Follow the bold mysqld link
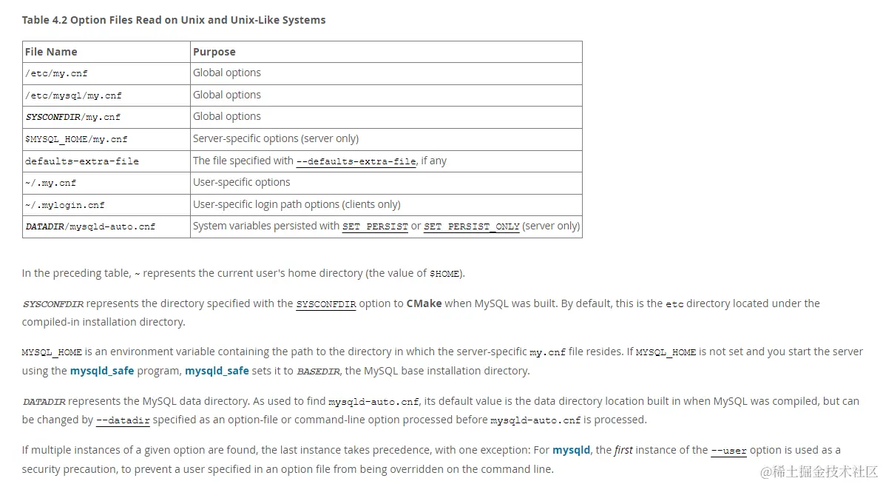Viewport: 883px width, 484px height. [571, 450]
